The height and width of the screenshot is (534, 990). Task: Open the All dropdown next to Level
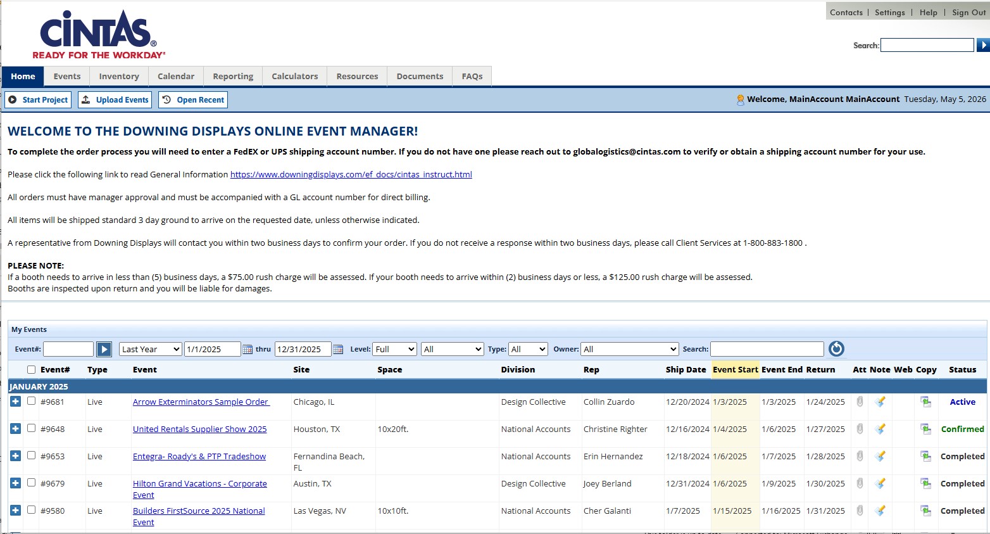coord(453,349)
